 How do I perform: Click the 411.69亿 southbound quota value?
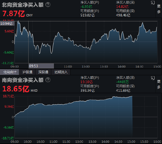pos(123,91)
